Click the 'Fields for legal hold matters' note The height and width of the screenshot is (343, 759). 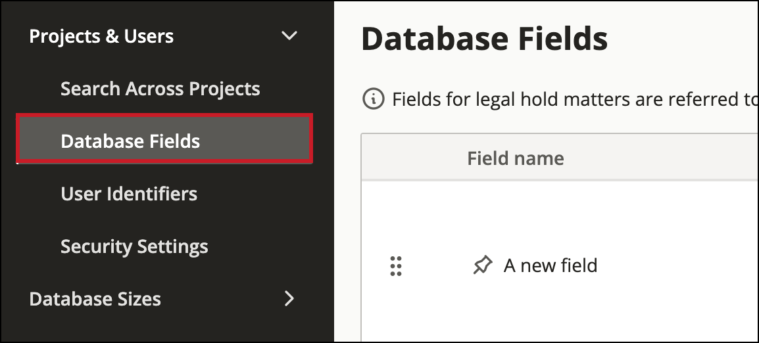tap(575, 99)
